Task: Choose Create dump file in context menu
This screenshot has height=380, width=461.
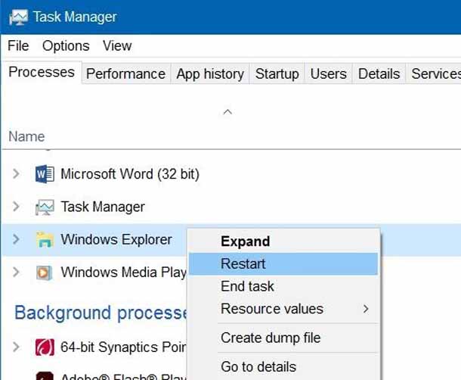Action: click(x=283, y=338)
